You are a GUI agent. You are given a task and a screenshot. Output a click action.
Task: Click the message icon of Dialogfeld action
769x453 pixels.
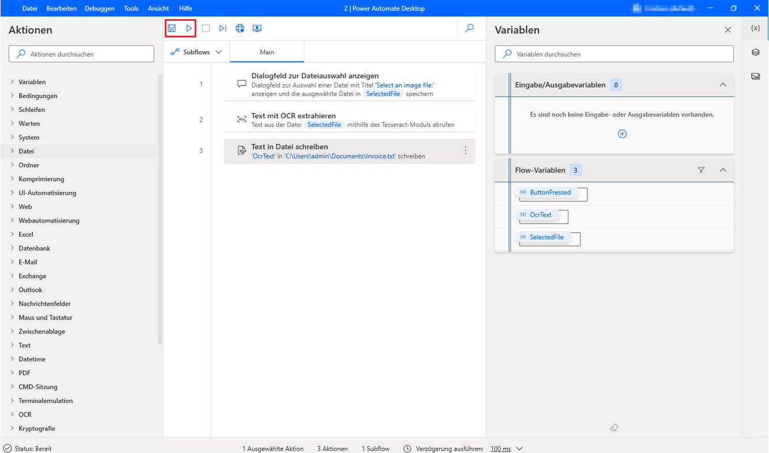pos(242,84)
